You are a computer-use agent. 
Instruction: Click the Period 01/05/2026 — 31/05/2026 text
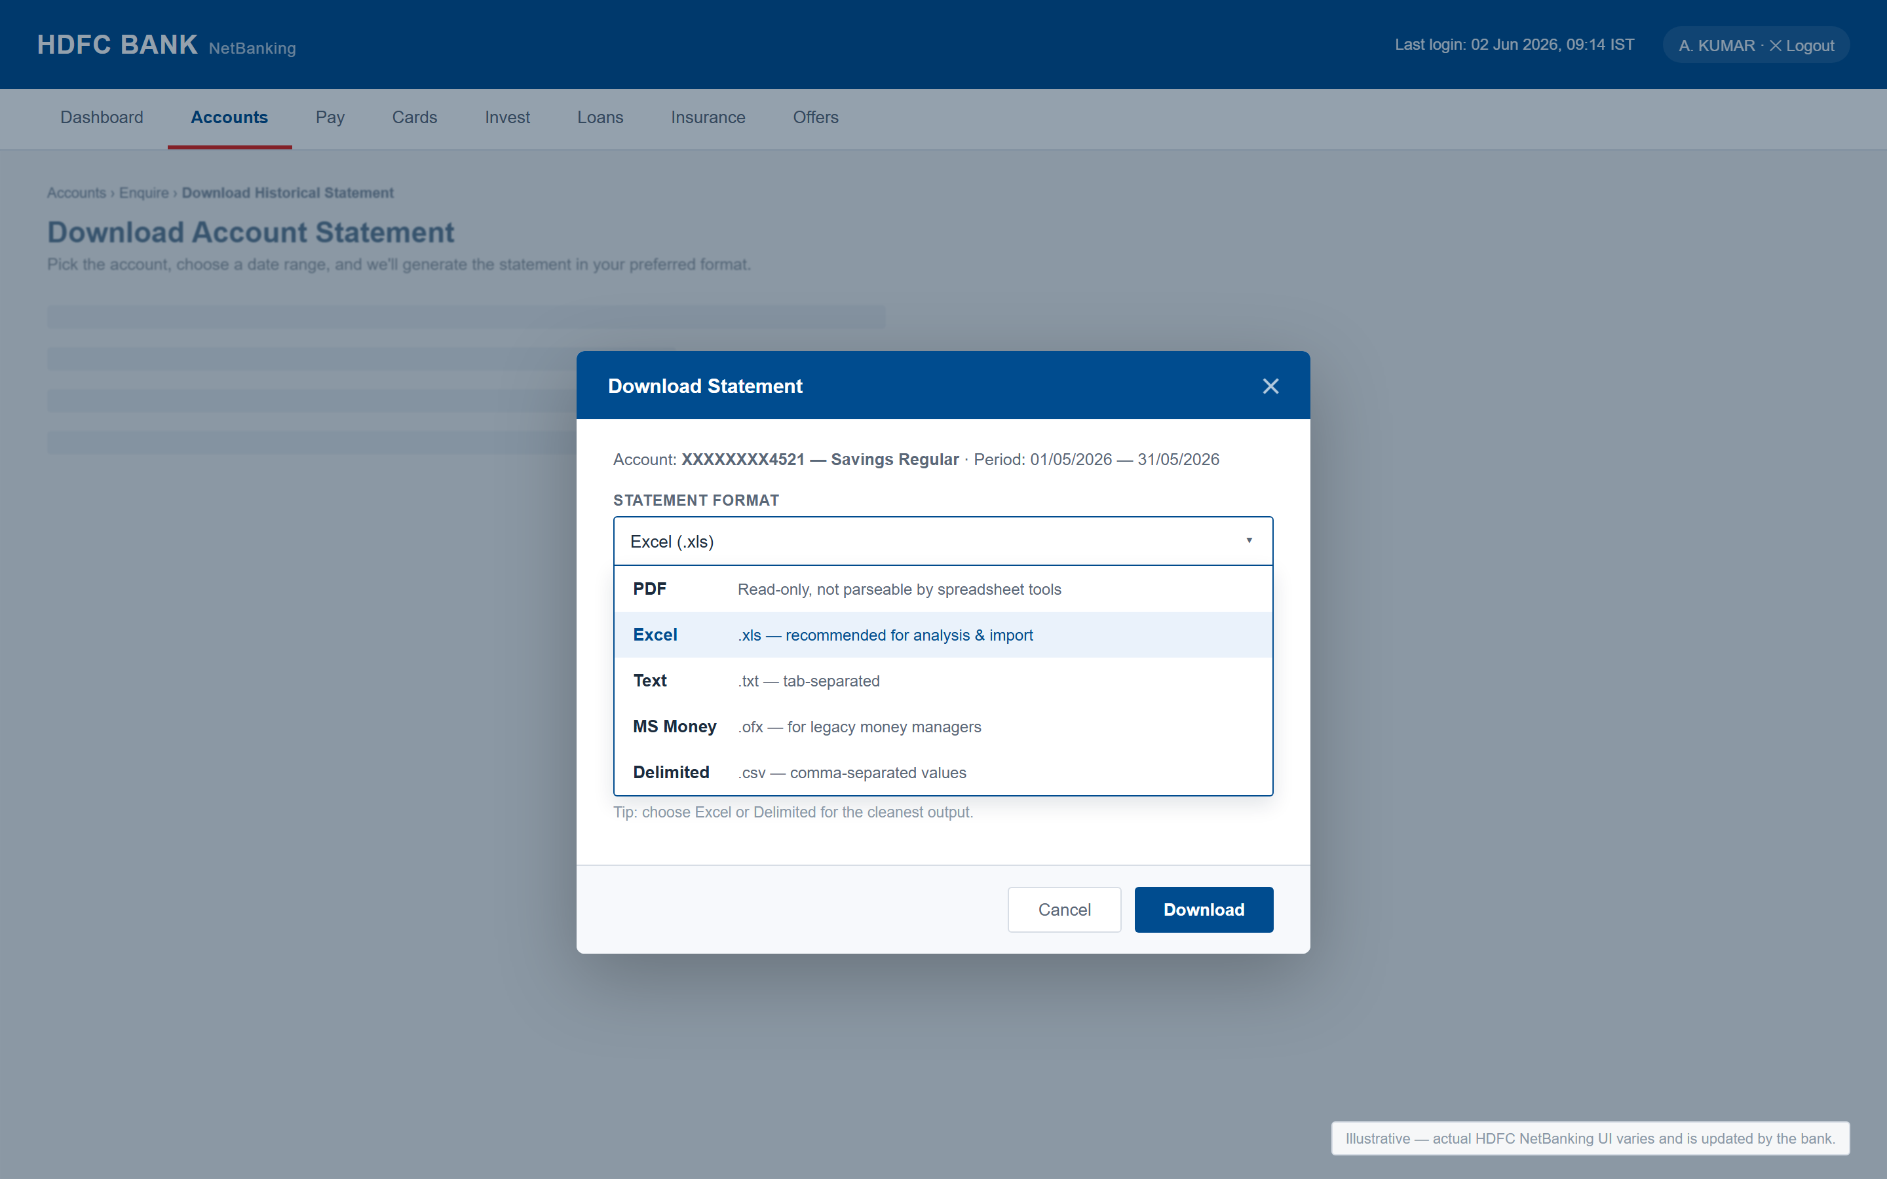click(1096, 459)
